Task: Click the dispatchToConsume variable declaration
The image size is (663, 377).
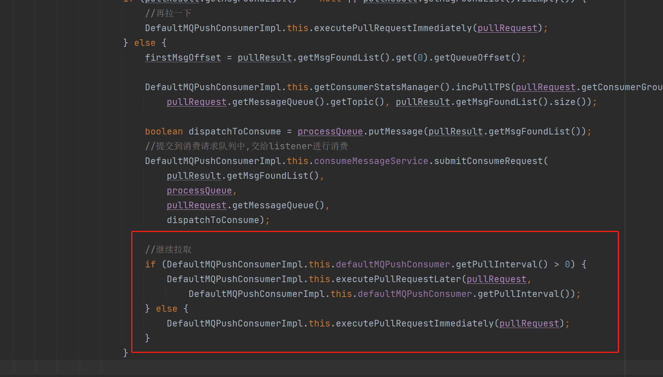Action: [235, 131]
